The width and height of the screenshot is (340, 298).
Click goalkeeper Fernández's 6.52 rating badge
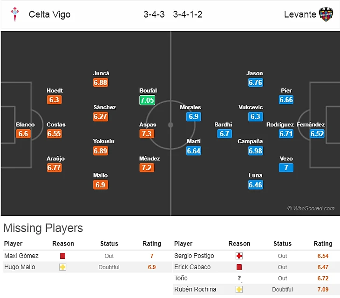pos(317,134)
